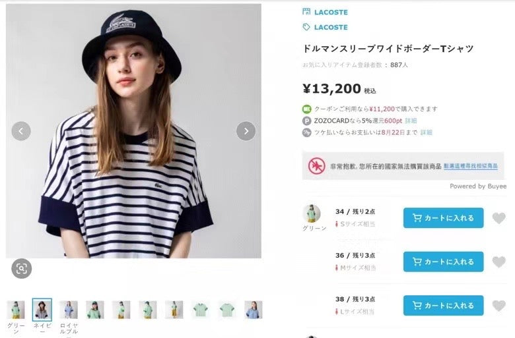View the last thumbnail with blue shirt
Image resolution: width=515 pixels, height=338 pixels.
(x=254, y=310)
